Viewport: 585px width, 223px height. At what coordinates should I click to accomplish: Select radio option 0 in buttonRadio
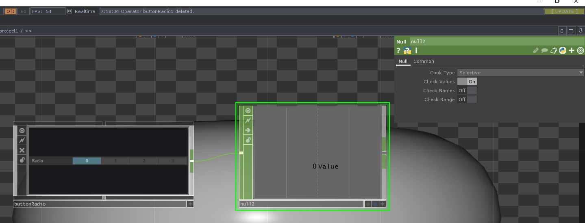[x=87, y=161]
